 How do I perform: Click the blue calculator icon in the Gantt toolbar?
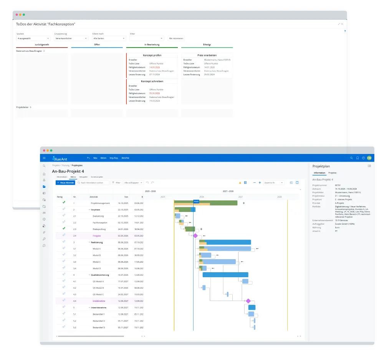[x=245, y=183]
